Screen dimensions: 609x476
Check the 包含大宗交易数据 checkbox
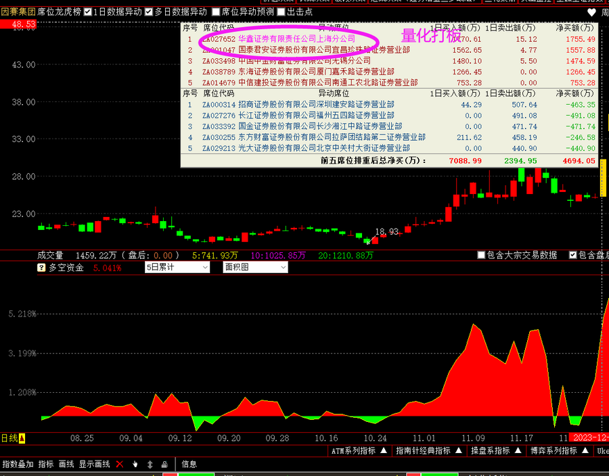click(x=481, y=255)
